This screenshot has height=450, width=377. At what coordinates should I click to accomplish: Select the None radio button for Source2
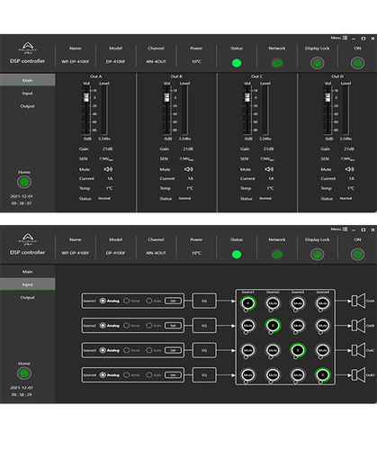(x=127, y=326)
